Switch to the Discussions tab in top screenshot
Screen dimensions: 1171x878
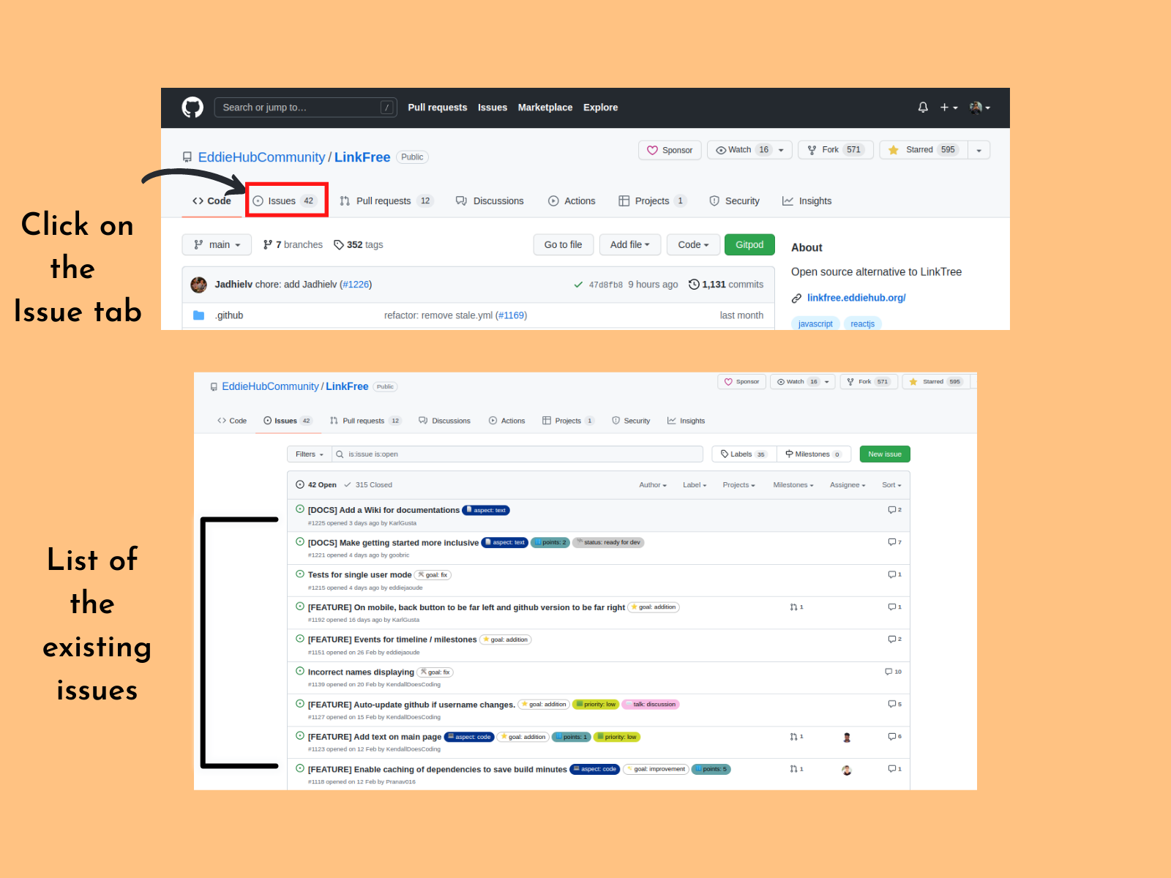pyautogui.click(x=490, y=201)
